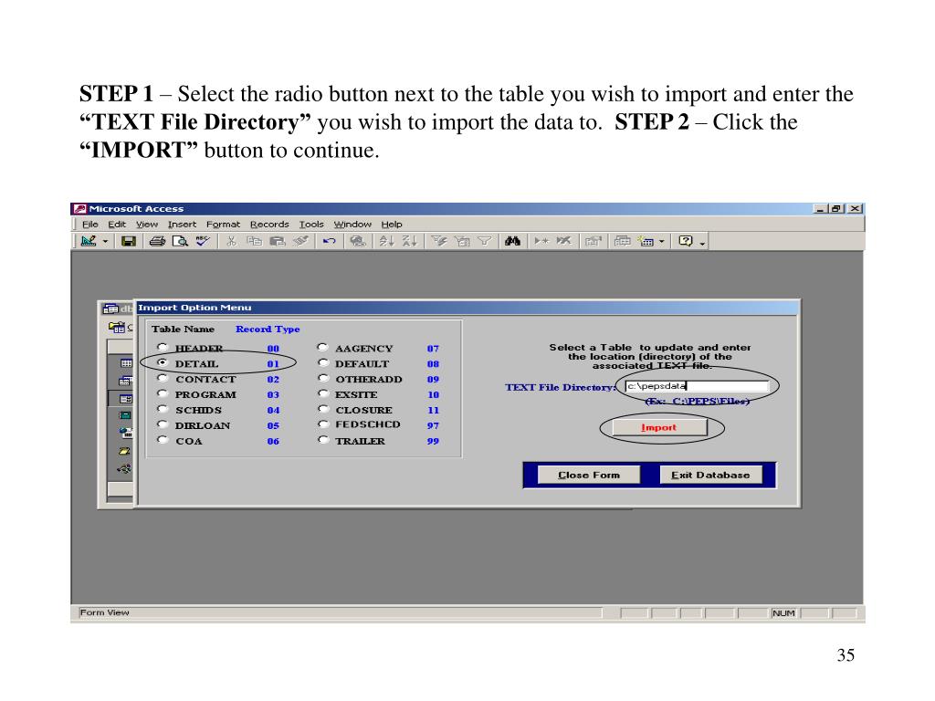Select the AAGENCY radio button
The image size is (935, 701).
pyautogui.click(x=322, y=347)
